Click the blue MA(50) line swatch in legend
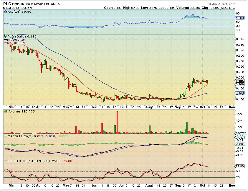The image size is (248, 191). [x=6, y=40]
